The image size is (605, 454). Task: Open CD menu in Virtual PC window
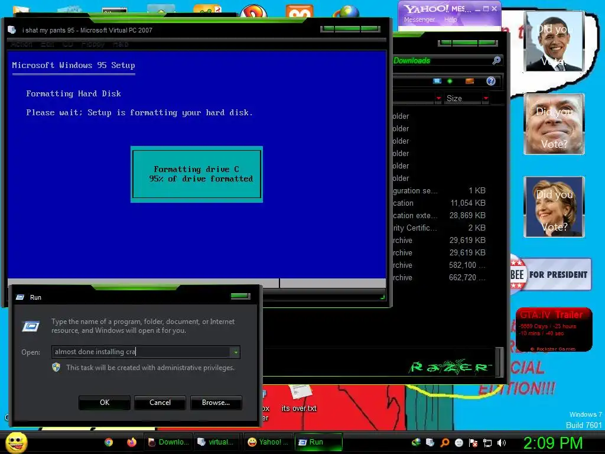67,44
